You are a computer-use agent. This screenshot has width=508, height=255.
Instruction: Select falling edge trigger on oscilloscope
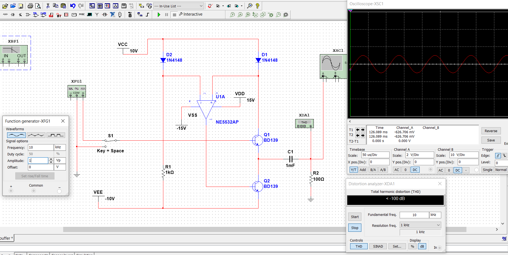pos(504,155)
